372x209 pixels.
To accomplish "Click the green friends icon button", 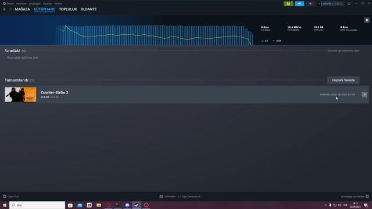I will click(x=288, y=3).
